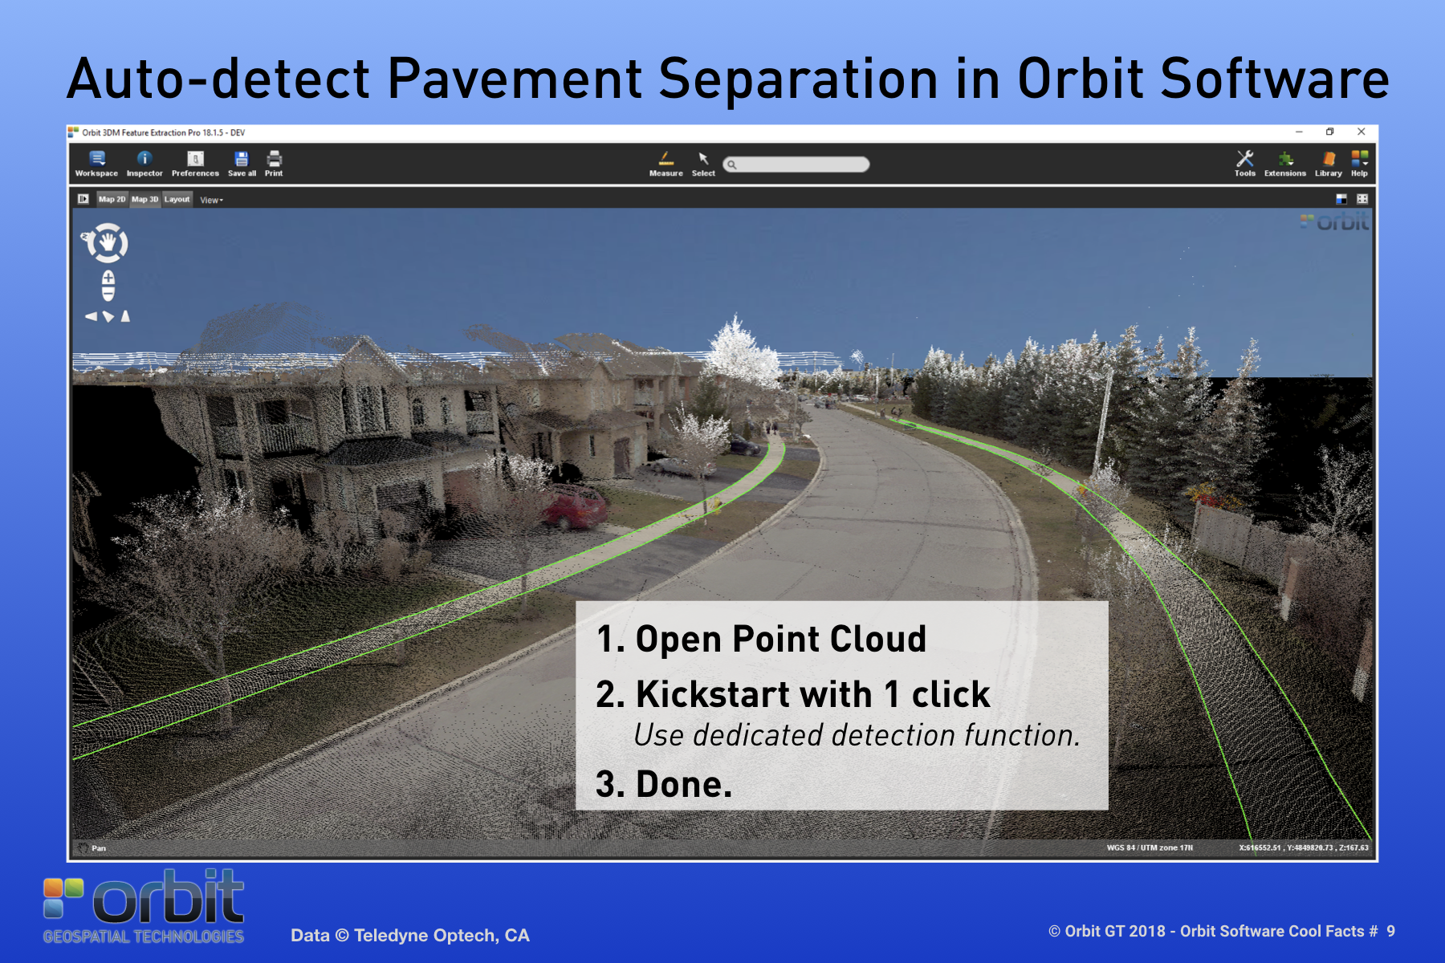Click the Print icon
The width and height of the screenshot is (1445, 963).
click(x=274, y=163)
